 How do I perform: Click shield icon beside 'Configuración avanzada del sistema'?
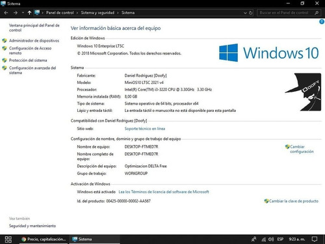click(5, 68)
